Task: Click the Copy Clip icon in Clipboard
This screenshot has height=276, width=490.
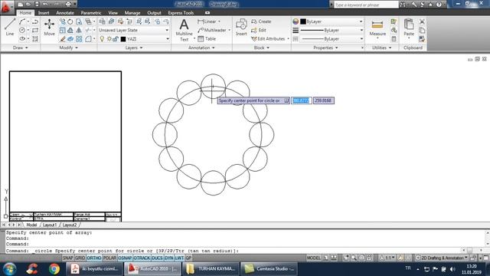Action: click(x=422, y=31)
